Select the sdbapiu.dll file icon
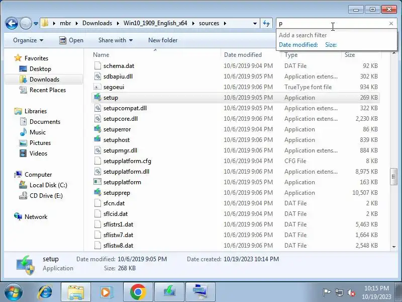 click(97, 77)
